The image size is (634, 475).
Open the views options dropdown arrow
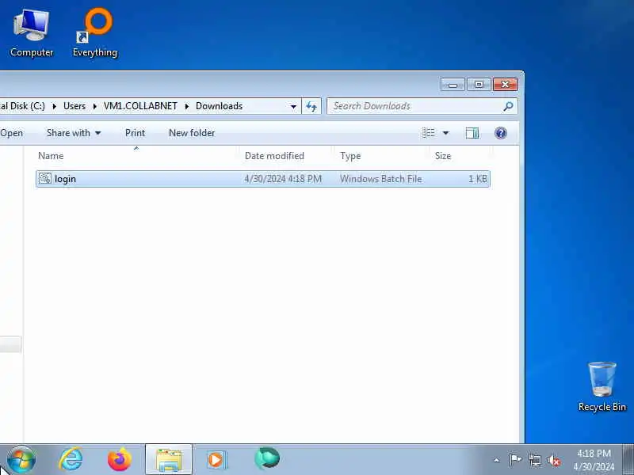445,133
